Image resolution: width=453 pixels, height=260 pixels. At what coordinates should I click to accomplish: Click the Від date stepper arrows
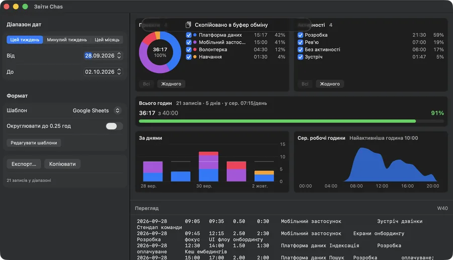119,56
